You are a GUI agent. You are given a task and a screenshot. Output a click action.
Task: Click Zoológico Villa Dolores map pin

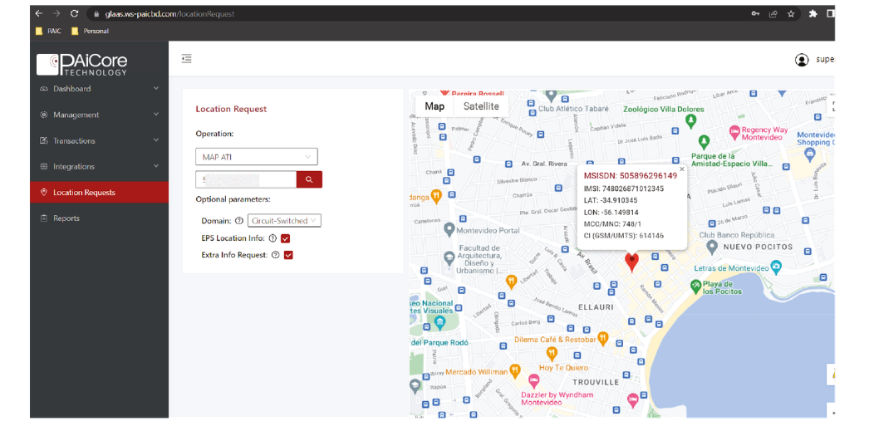(690, 121)
